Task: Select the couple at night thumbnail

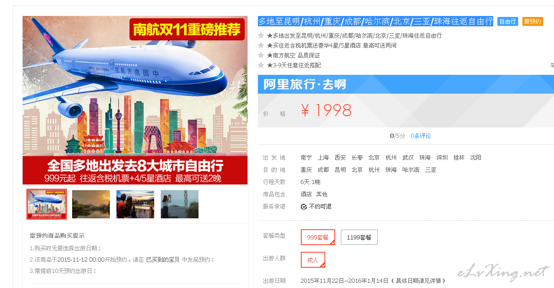Action: click(135, 204)
